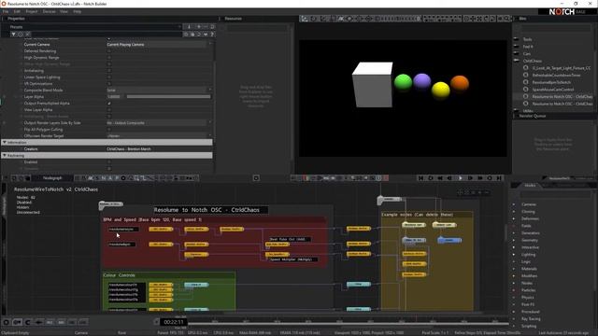Jump playback to the start
The width and height of the screenshot is (598, 336).
(x=420, y=178)
